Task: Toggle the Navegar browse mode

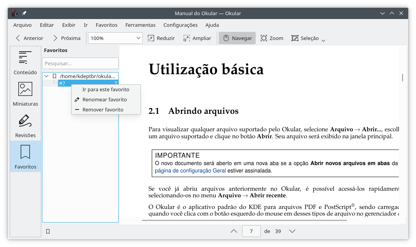Action: (237, 38)
